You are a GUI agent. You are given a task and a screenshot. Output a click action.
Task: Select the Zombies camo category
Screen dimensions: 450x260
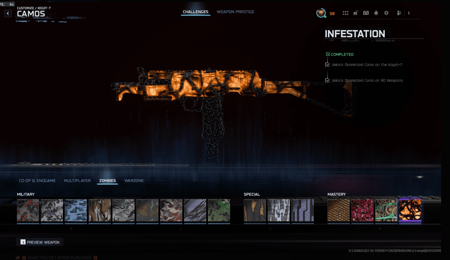(x=108, y=180)
